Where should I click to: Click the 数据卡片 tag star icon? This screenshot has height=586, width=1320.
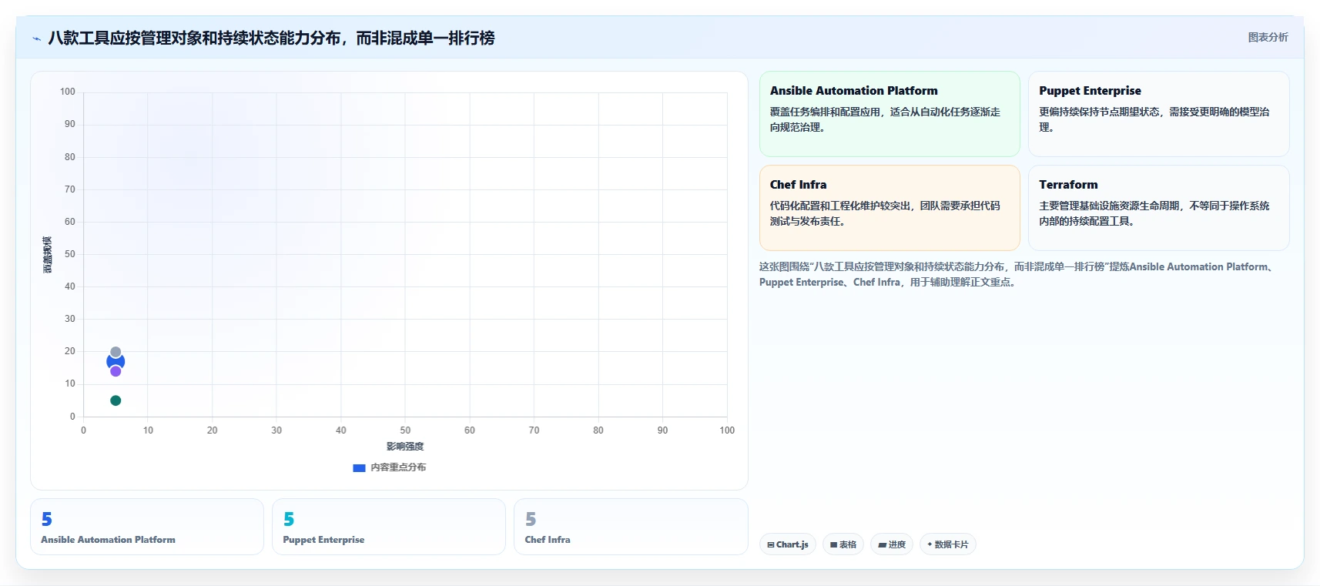pos(930,544)
